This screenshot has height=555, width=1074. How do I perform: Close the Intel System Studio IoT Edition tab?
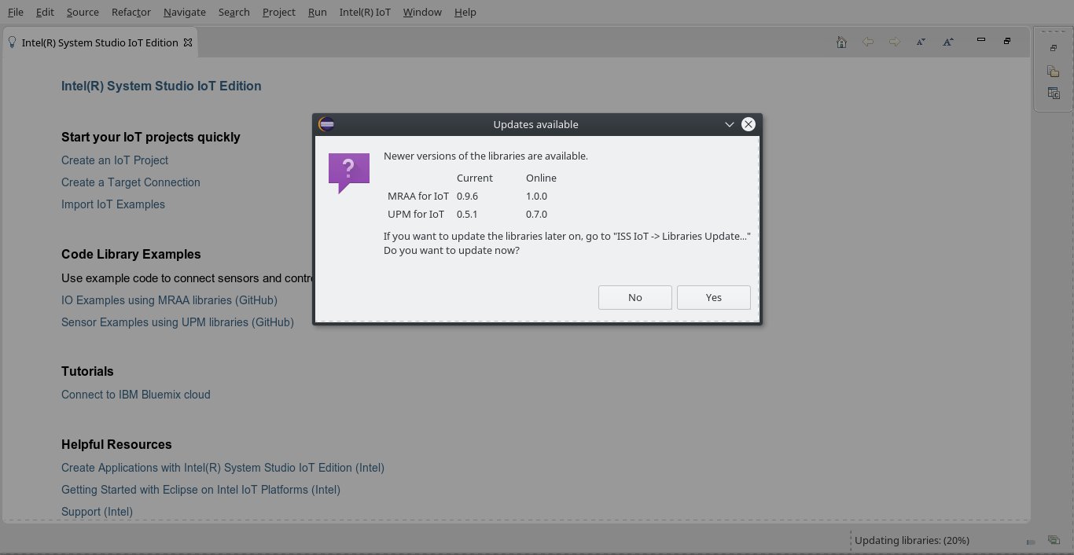point(188,42)
